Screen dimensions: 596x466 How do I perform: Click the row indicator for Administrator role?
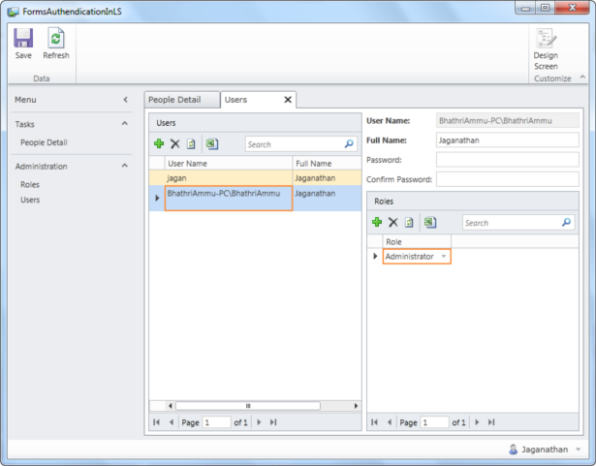point(375,256)
